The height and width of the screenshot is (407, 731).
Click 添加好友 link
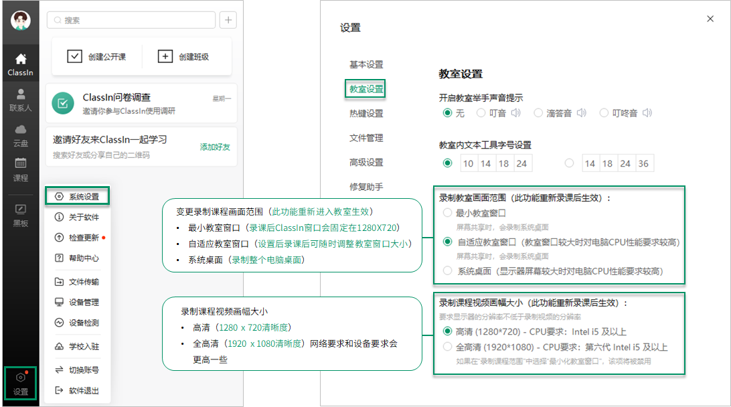click(215, 147)
